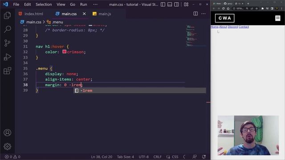The image size is (285, 160).
Task: Open the File menu
Action: [16, 4]
